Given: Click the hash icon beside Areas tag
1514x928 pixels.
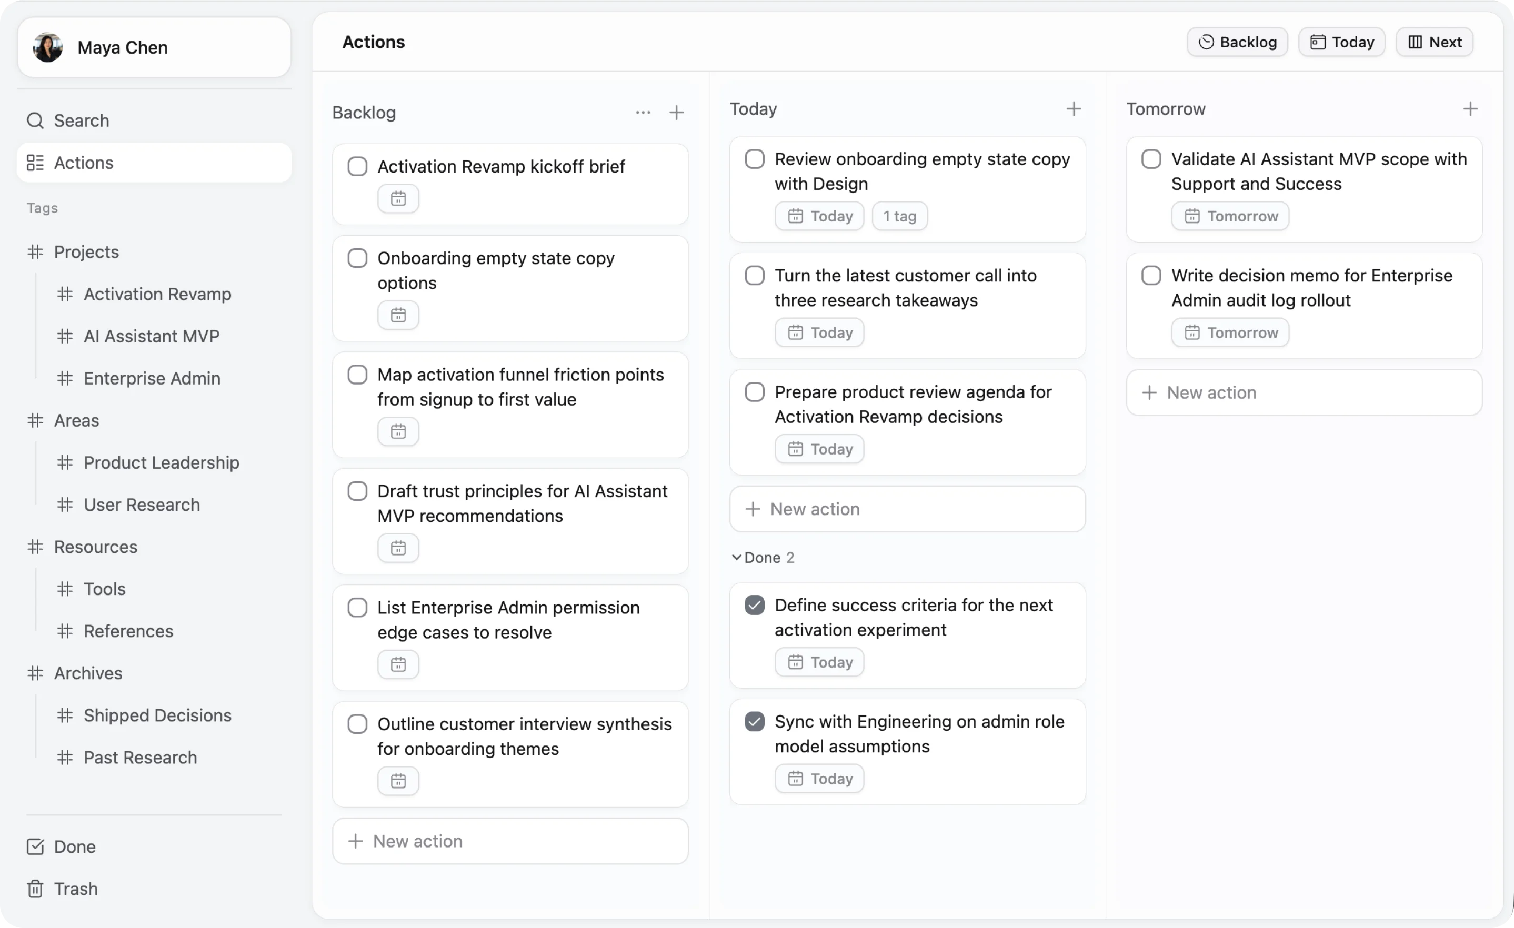Looking at the screenshot, I should [x=35, y=421].
